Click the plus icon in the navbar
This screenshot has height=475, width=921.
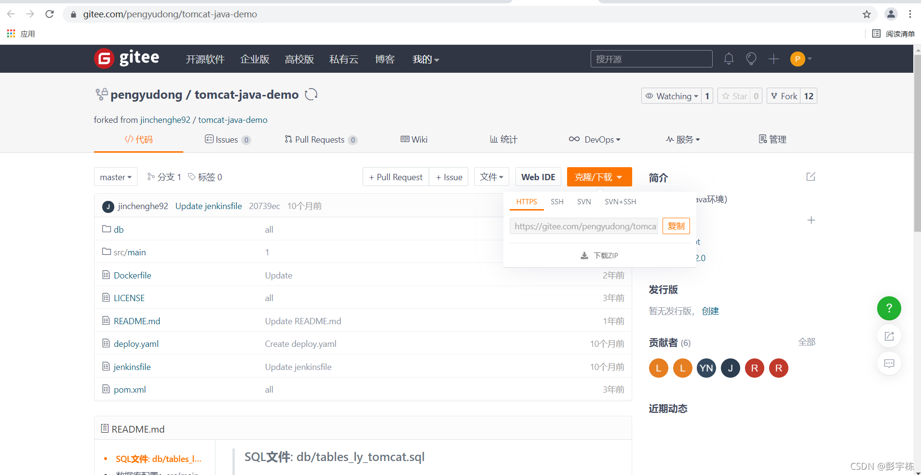click(773, 59)
